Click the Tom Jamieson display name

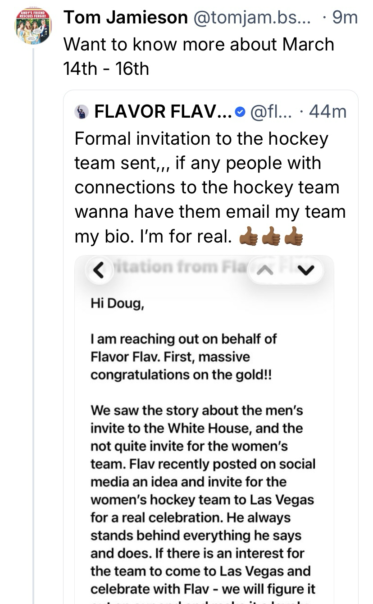[126, 18]
